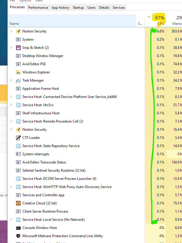The width and height of the screenshot is (182, 243).
Task: Click the 150.0 memory value for Avid Transcode Status
Action: [x=176, y=162]
